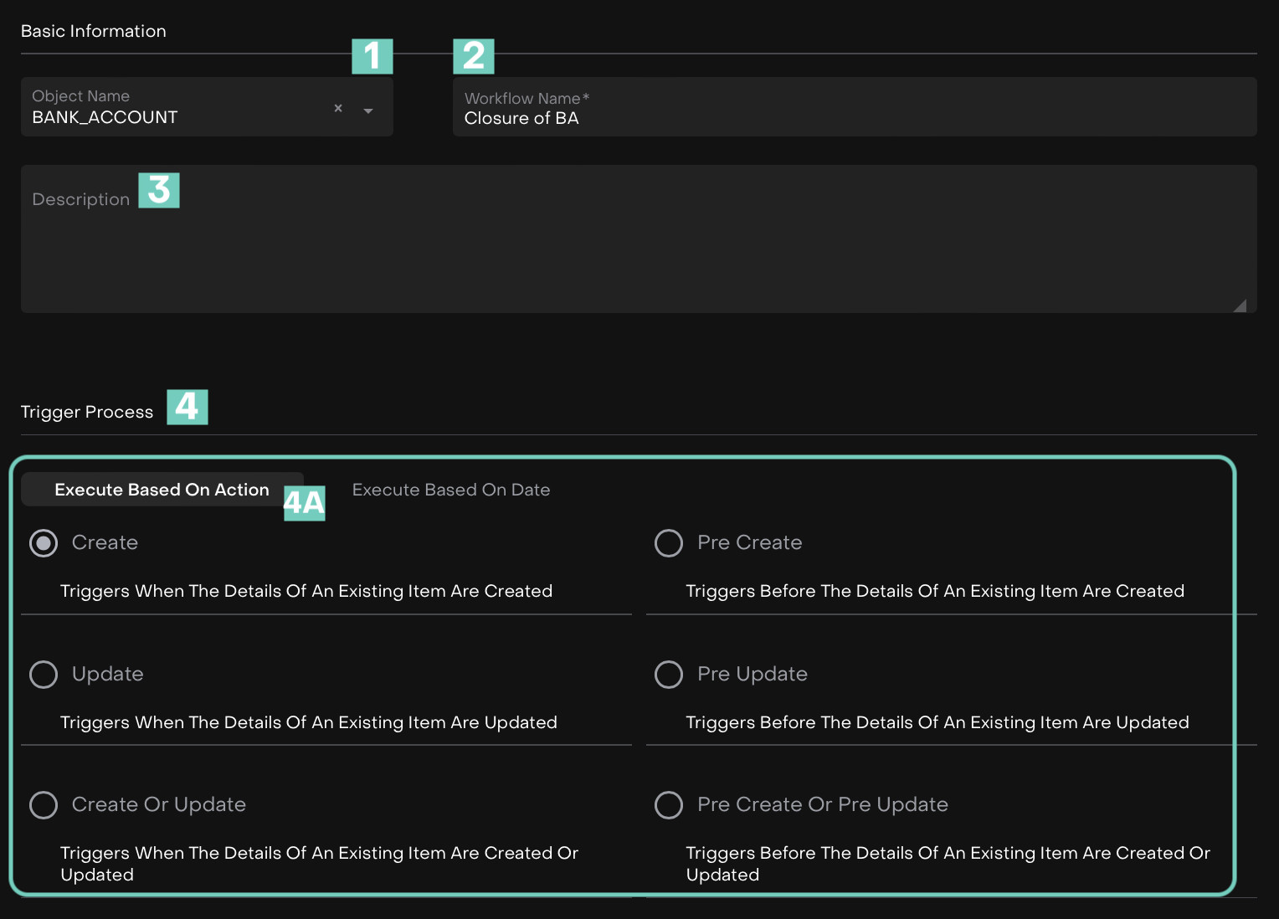Click the Description box resize handle
This screenshot has width=1279, height=919.
(1240, 305)
